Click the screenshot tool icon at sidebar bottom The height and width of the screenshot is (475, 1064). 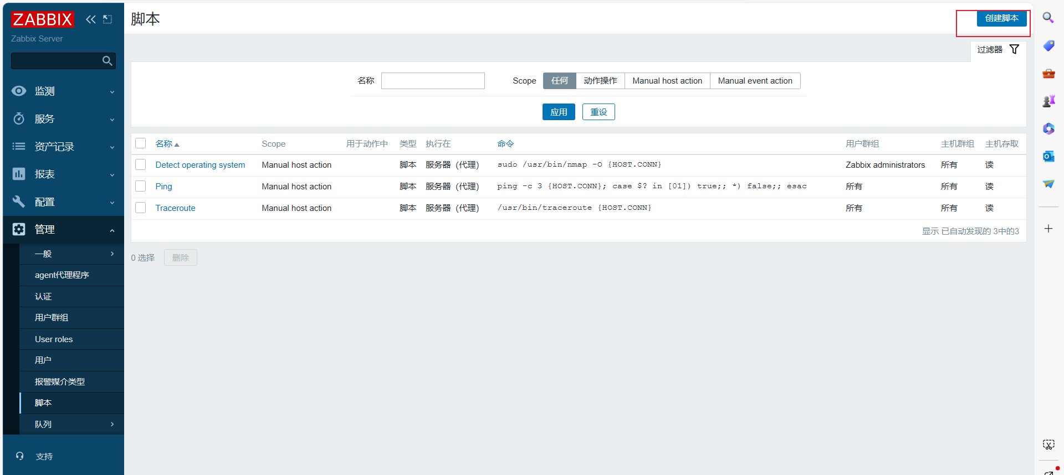(x=1048, y=445)
